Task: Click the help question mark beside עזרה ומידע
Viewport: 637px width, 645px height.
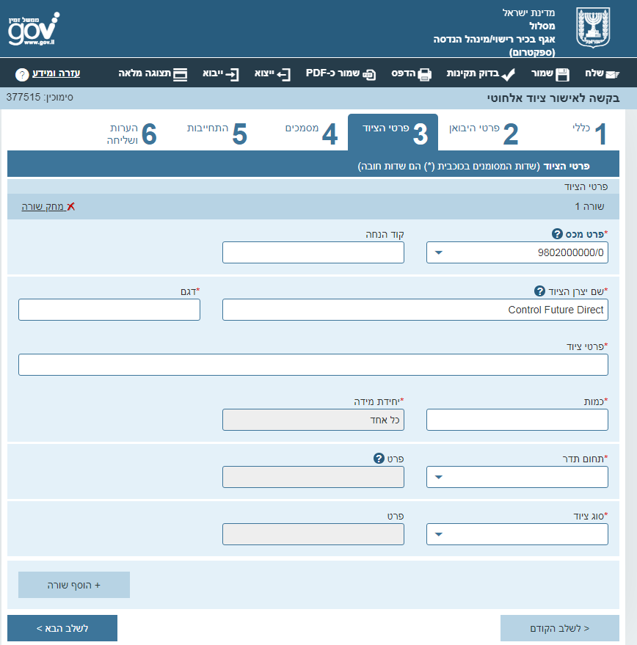Action: click(22, 74)
